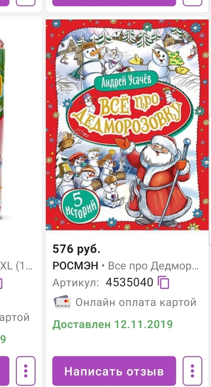Tap the wide purple button above book cover
Viewport: 211px width, 387px height.
114,3
